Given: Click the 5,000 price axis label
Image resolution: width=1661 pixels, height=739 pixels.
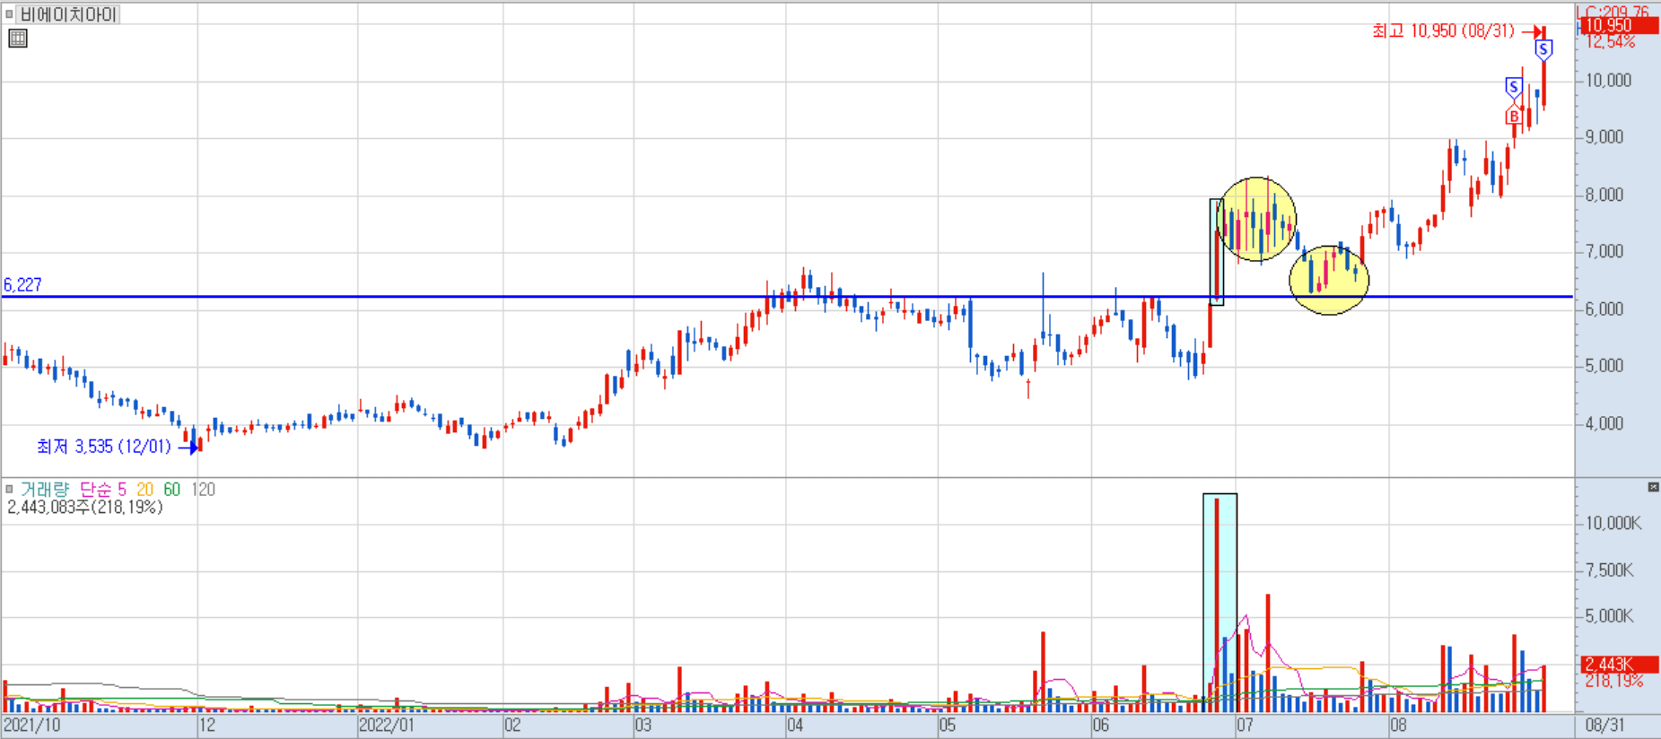Looking at the screenshot, I should click(x=1604, y=366).
